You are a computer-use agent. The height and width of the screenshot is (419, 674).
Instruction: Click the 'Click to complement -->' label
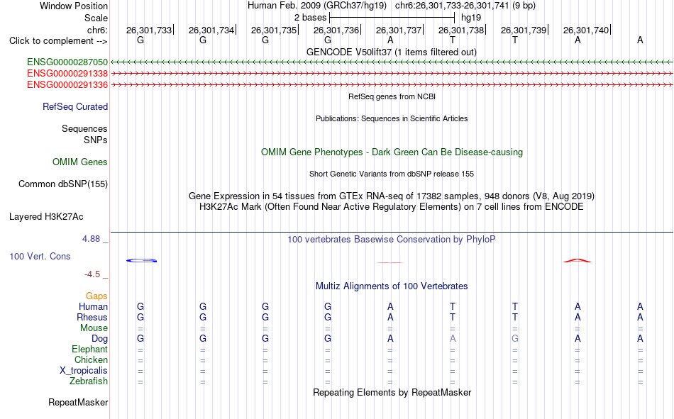[58, 41]
